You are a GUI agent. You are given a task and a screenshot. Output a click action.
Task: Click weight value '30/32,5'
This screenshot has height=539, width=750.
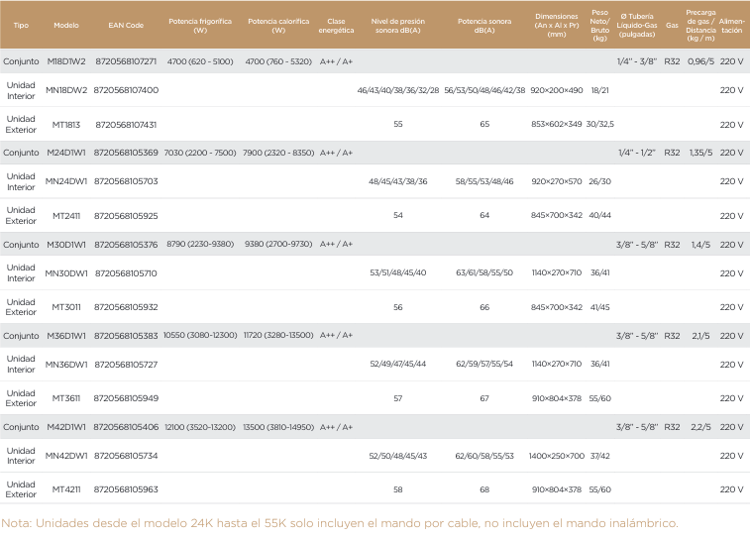(599, 125)
